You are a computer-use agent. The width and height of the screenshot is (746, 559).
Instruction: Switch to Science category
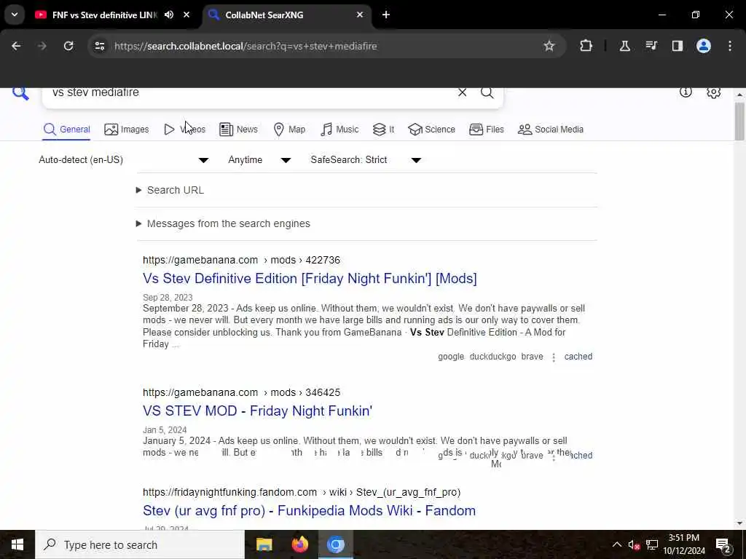[x=431, y=130]
